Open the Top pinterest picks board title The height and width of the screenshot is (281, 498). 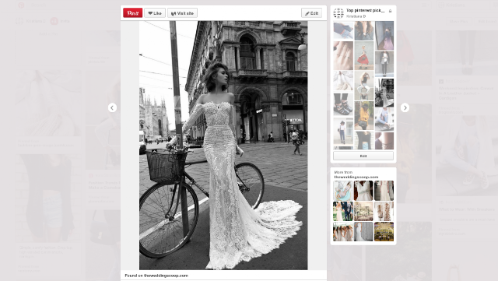365,10
